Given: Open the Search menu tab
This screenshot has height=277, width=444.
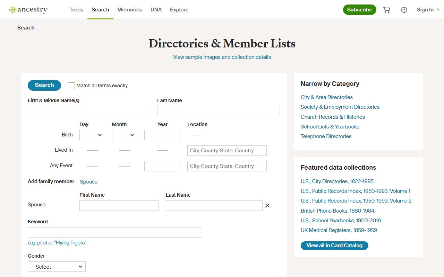Looking at the screenshot, I should click(x=100, y=10).
